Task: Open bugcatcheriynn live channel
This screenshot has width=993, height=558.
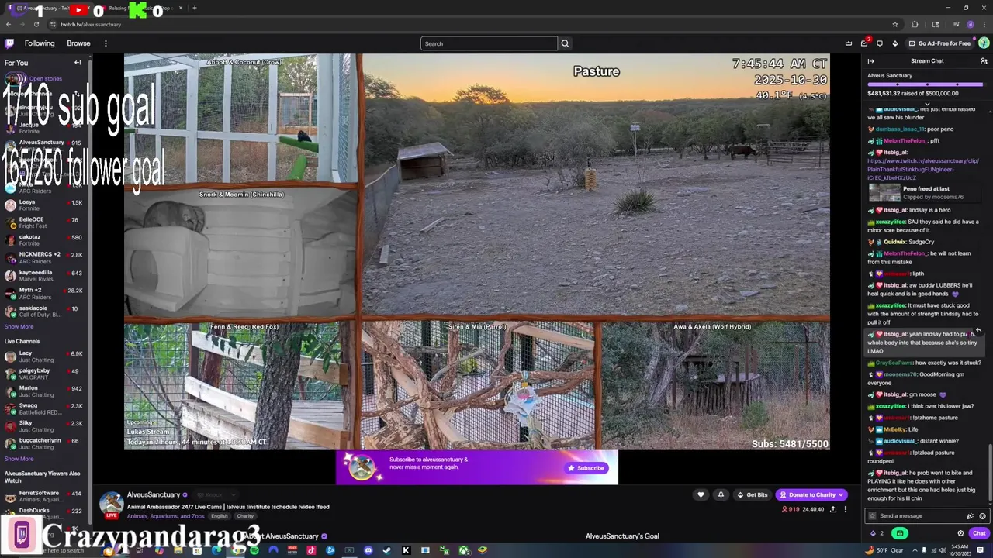Action: 45,444
